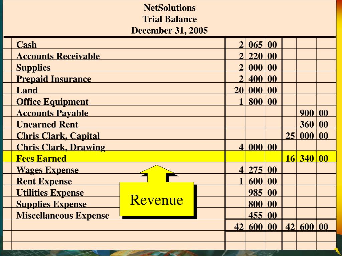Select Utilities Expense amount 985 00

(x=263, y=193)
